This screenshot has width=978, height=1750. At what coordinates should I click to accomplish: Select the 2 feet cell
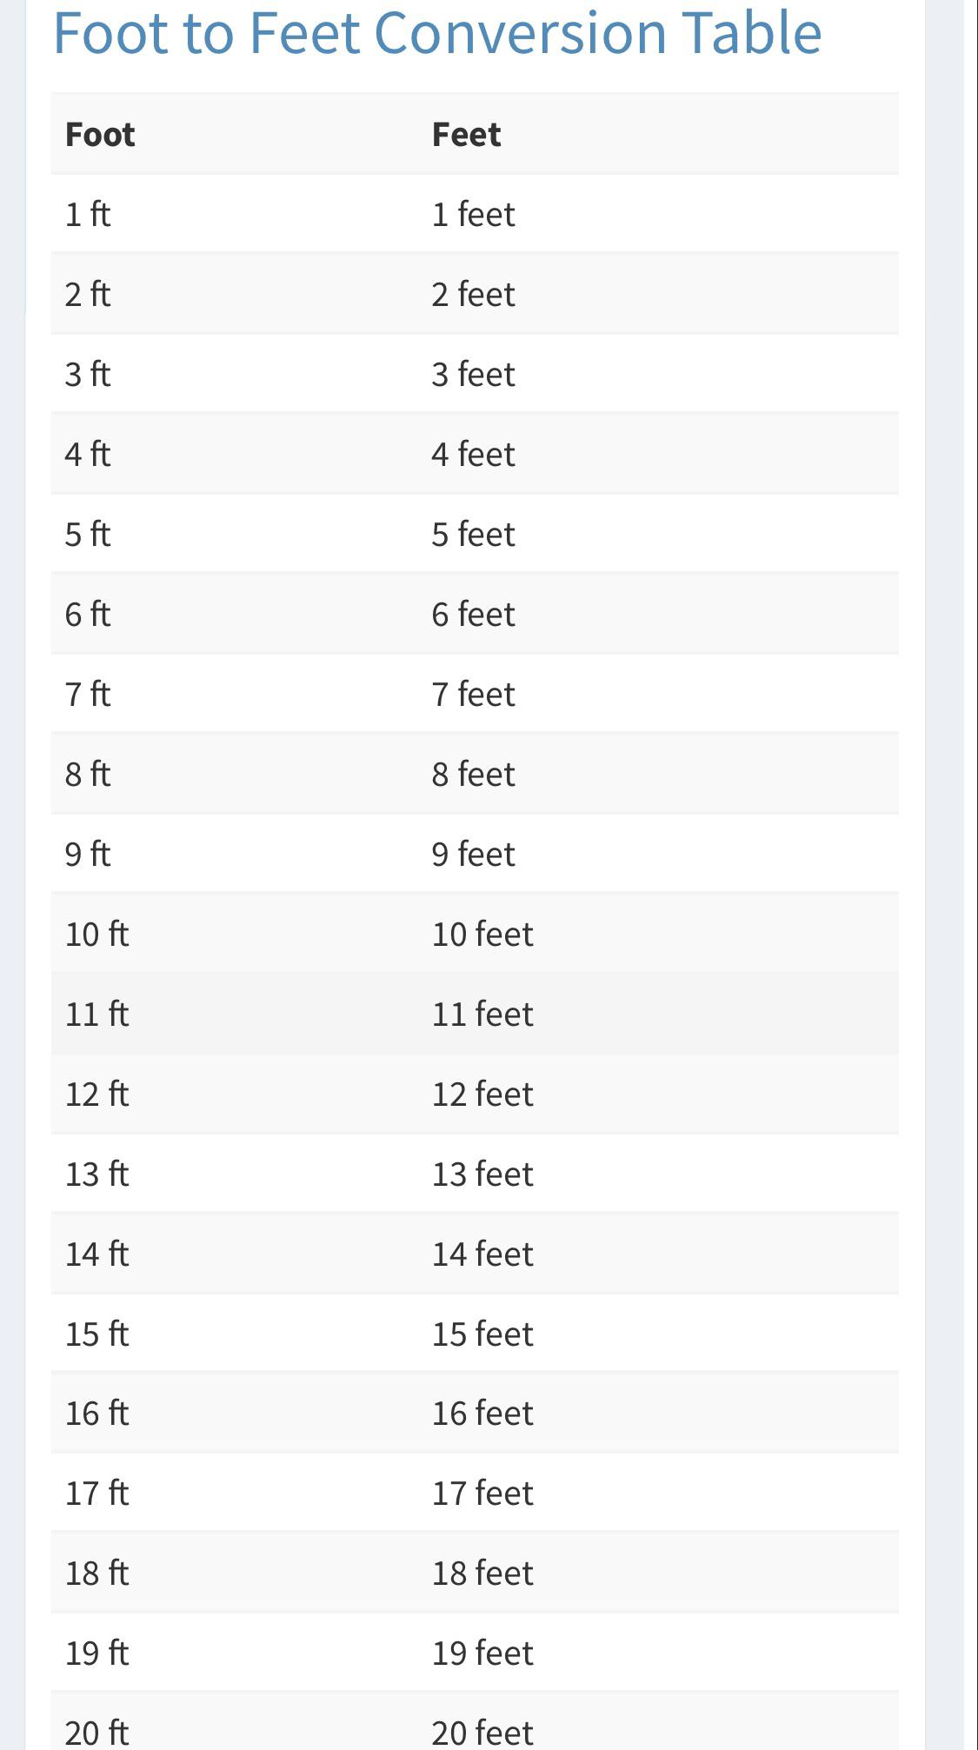[473, 295]
